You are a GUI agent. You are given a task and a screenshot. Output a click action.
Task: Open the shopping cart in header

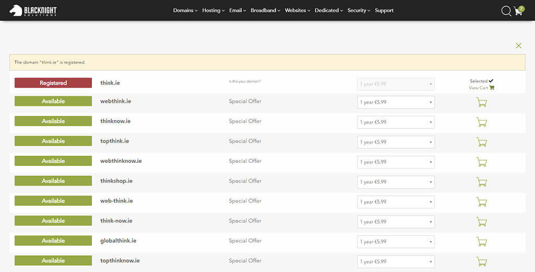[518, 11]
